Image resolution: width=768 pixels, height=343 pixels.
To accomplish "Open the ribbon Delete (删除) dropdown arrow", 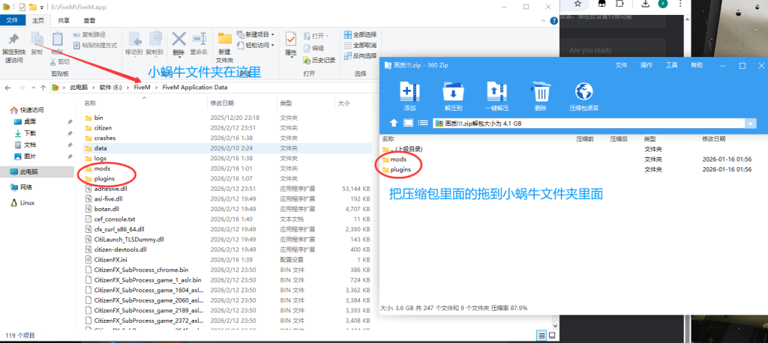I will (178, 57).
